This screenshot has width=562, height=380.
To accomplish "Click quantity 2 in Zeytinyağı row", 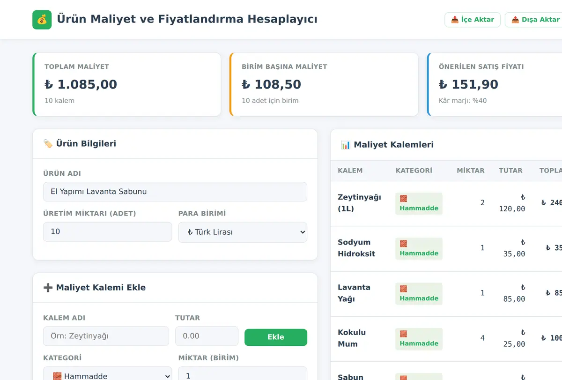I will pyautogui.click(x=482, y=203).
